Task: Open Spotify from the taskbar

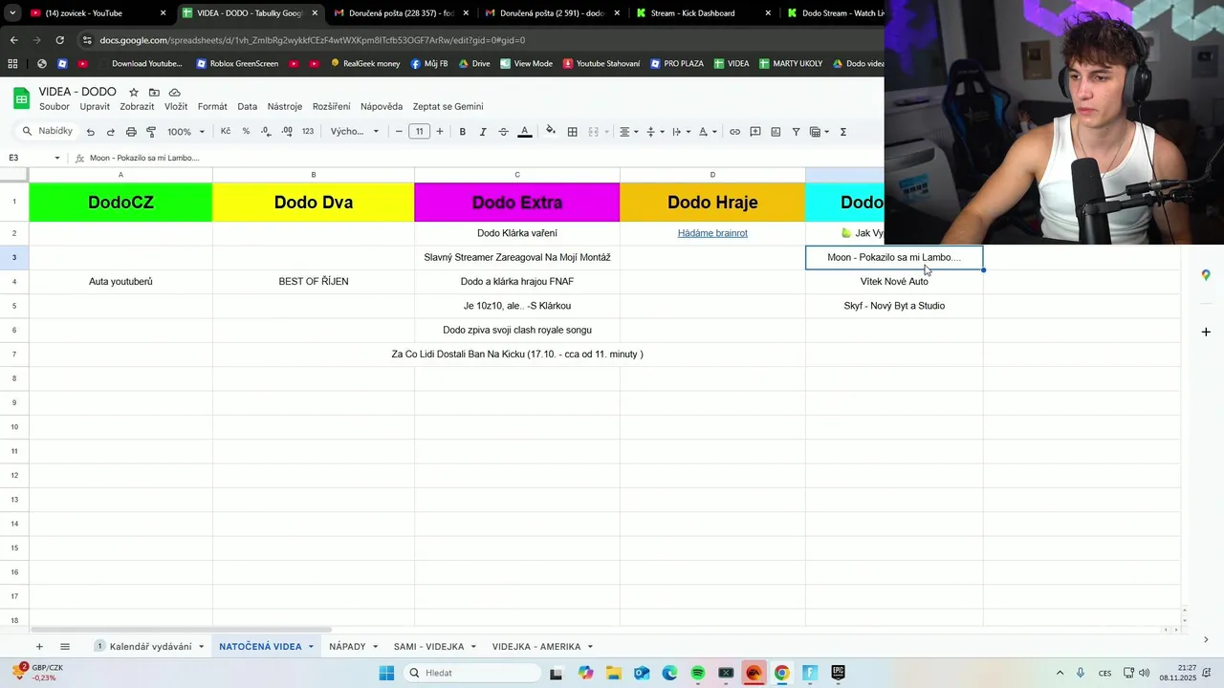Action: (x=698, y=673)
